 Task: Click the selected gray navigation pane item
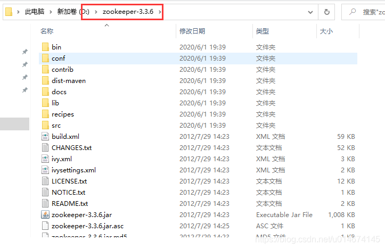(14, 124)
